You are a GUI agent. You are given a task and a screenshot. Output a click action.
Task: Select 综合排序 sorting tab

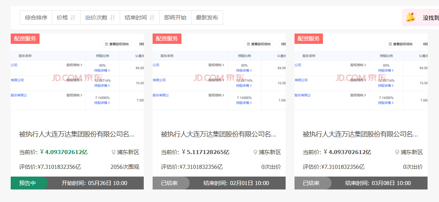coord(36,18)
